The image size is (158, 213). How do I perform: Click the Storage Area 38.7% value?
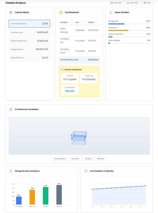point(148,21)
